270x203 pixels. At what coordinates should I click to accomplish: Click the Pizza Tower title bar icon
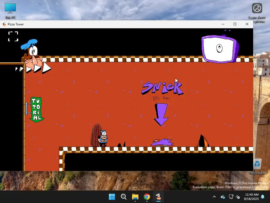[x=4, y=24]
